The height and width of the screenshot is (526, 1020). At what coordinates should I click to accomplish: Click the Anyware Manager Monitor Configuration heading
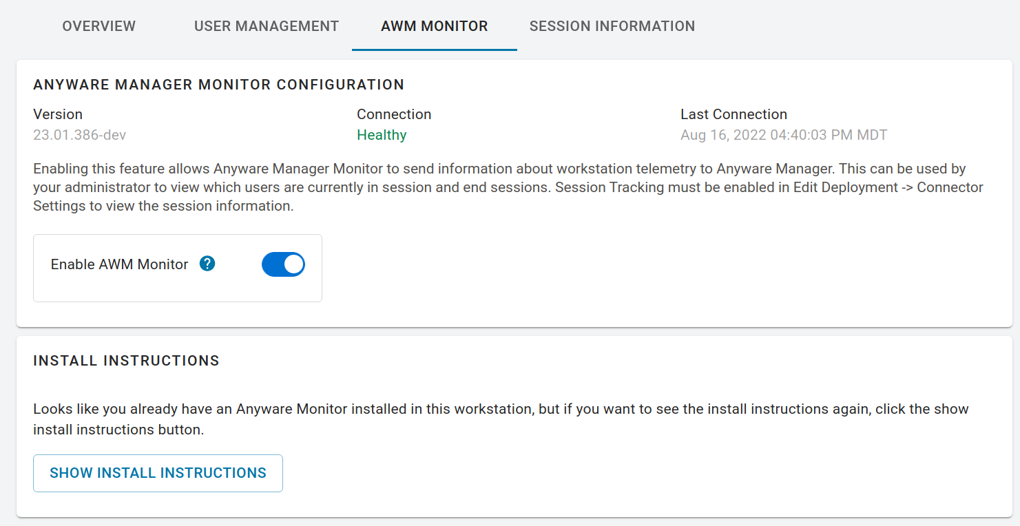[219, 85]
